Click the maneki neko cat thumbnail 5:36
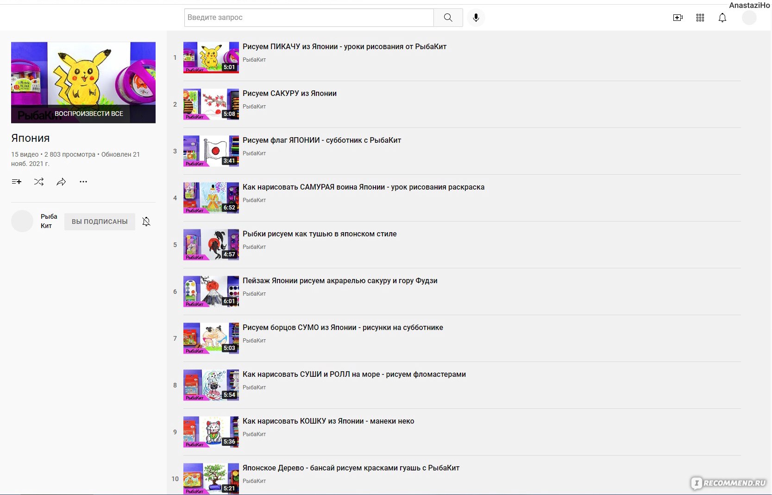Viewport: 772px width, 495px height. [211, 432]
